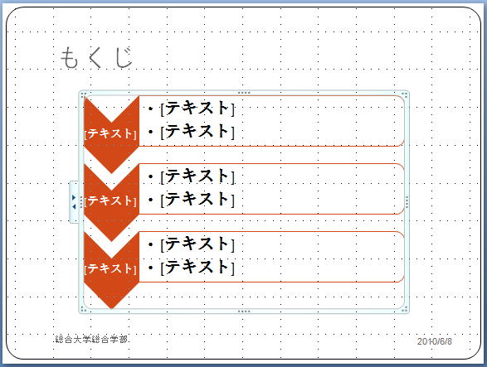Viewport: 487px width, 367px height.
Task: Select the もくじ slide title
Action: [x=96, y=58]
